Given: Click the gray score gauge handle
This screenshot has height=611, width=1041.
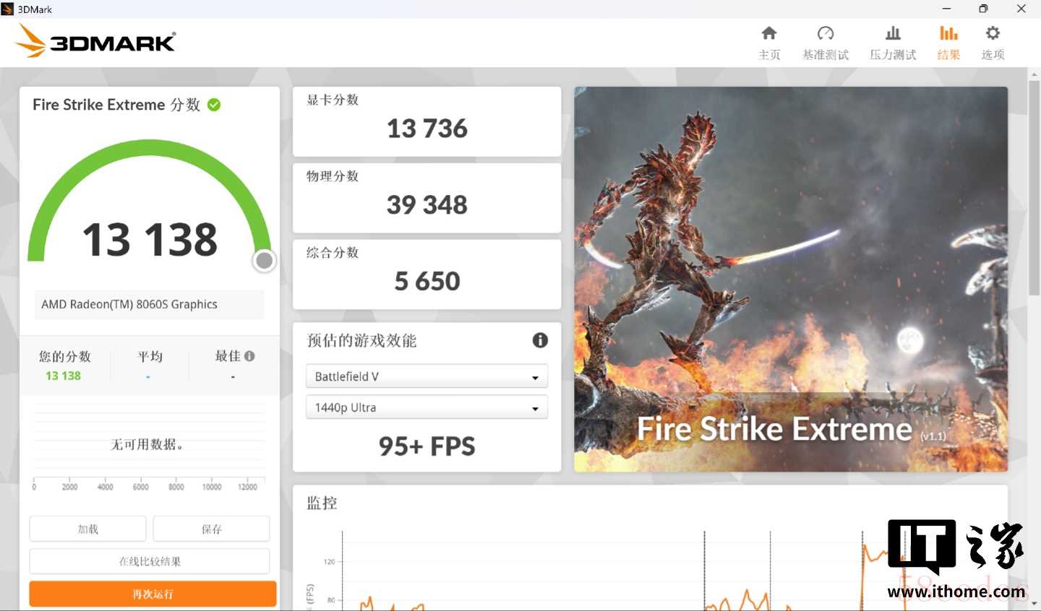Looking at the screenshot, I should point(265,261).
